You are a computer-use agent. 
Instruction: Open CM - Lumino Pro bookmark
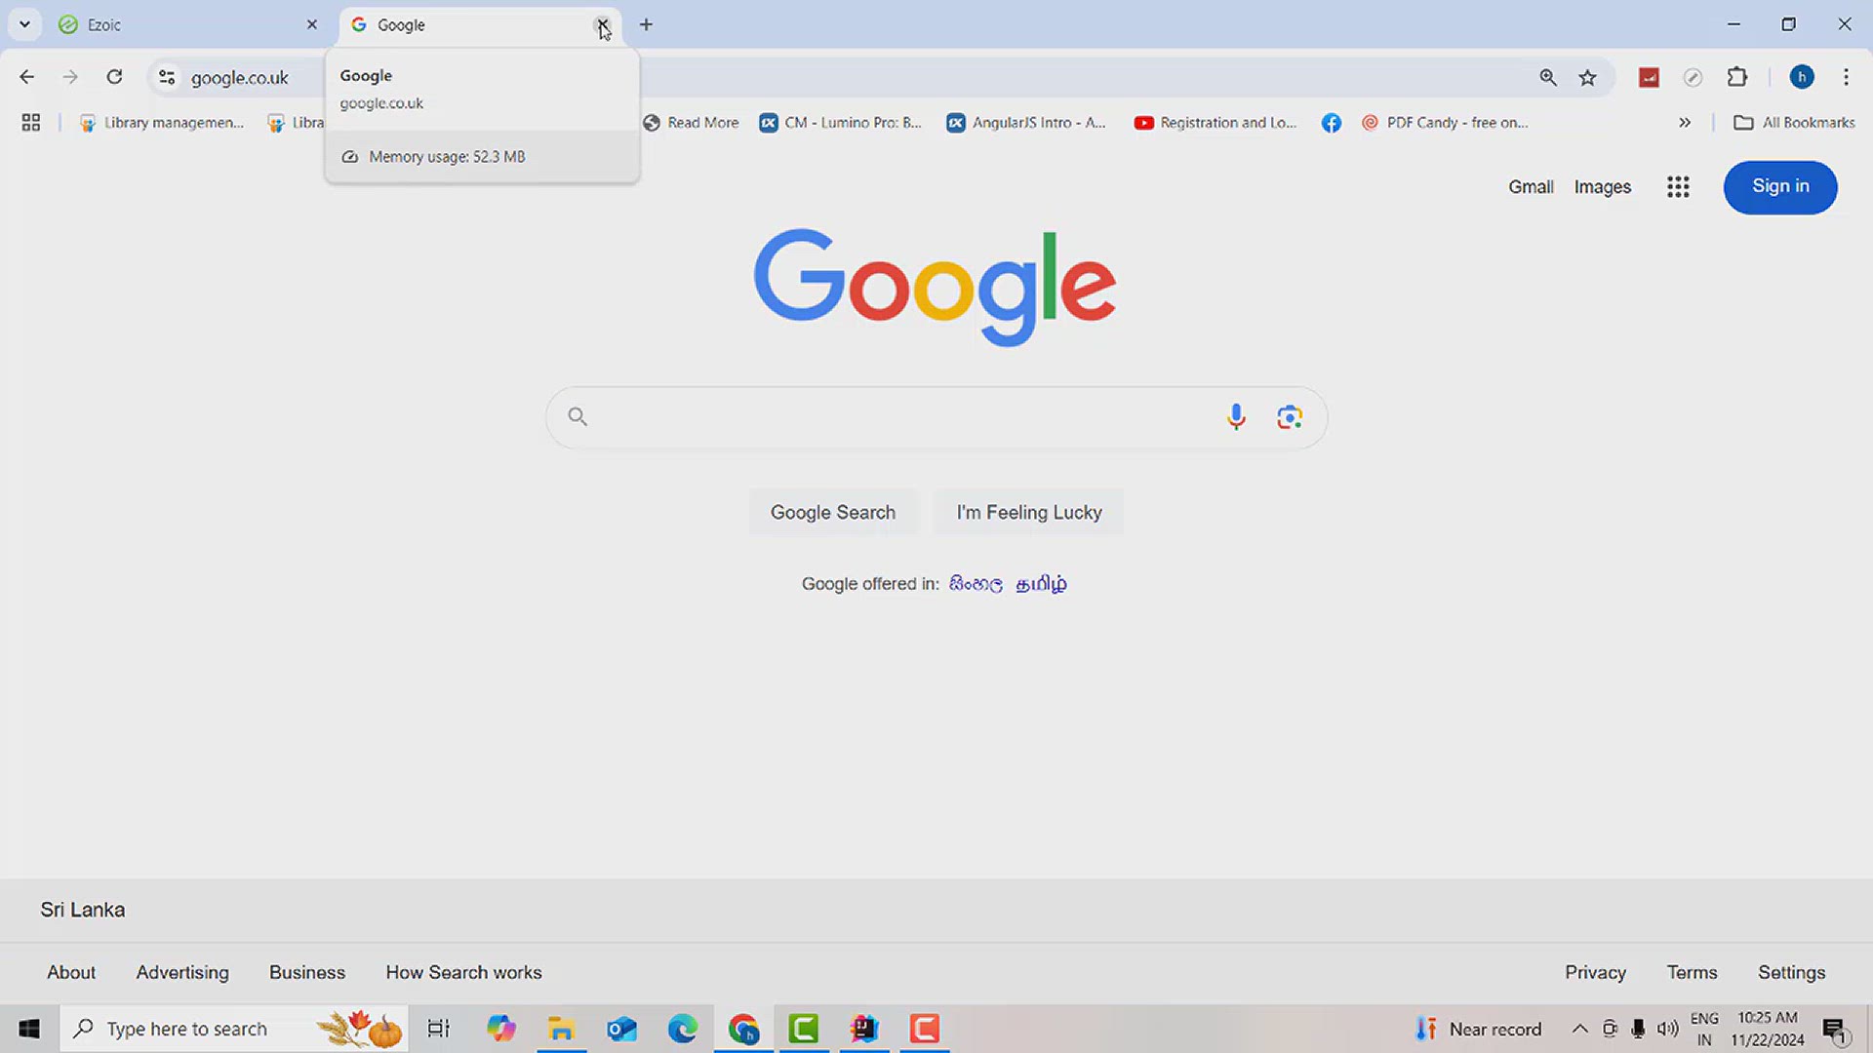click(x=841, y=122)
